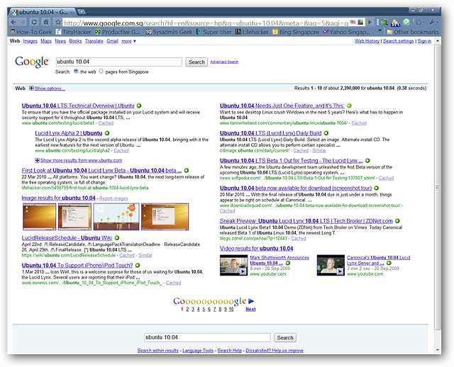The image size is (454, 367).
Task: Click the bottom Search button
Action: [x=285, y=337]
